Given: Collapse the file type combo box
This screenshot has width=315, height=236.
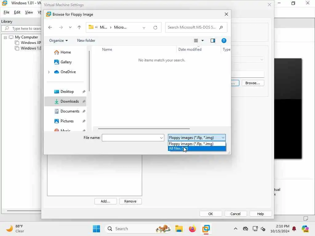Looking at the screenshot, I should 223,138.
